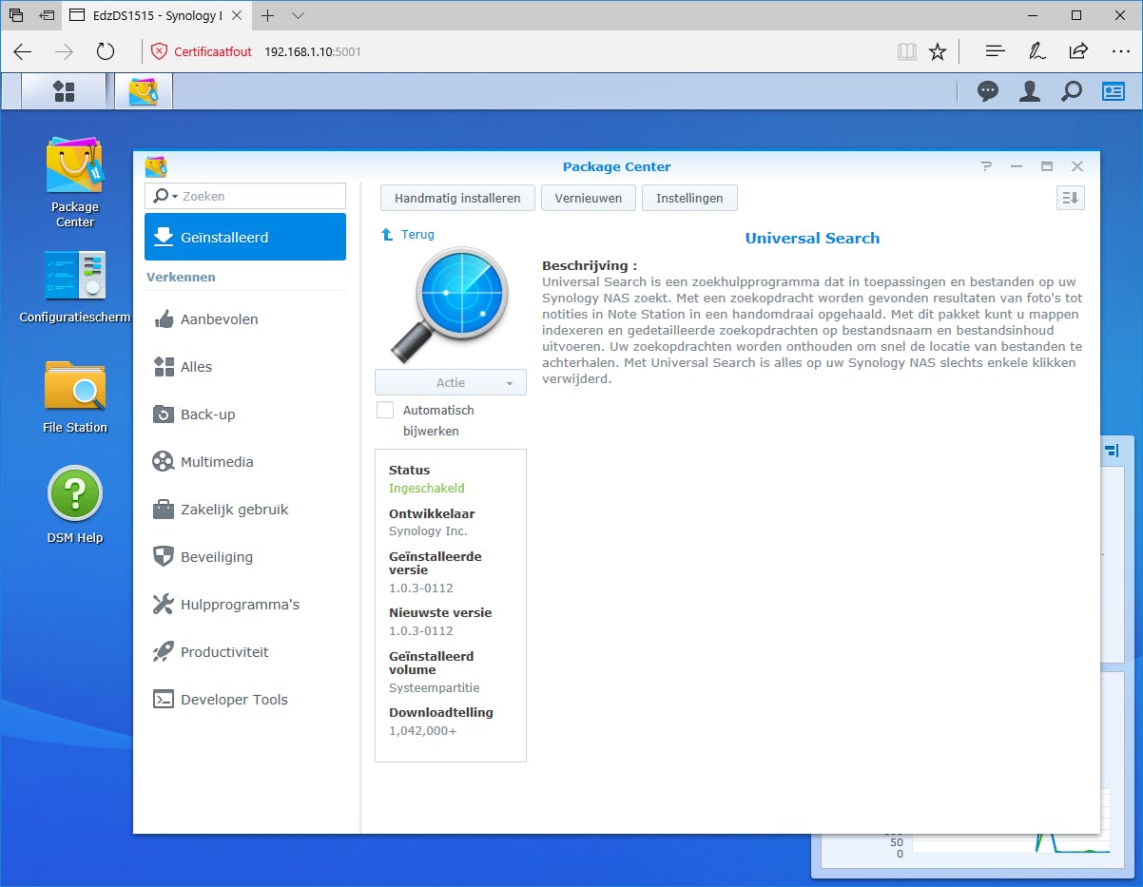
Task: Open Configuratiescherm desktop shortcut
Action: click(x=74, y=287)
